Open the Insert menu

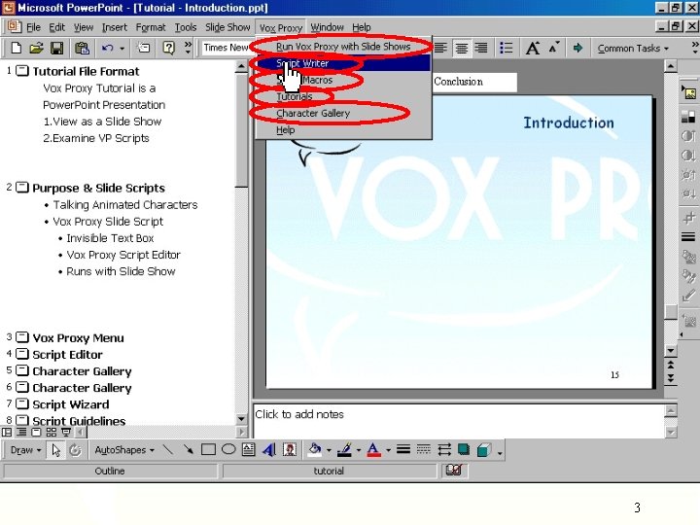(115, 27)
